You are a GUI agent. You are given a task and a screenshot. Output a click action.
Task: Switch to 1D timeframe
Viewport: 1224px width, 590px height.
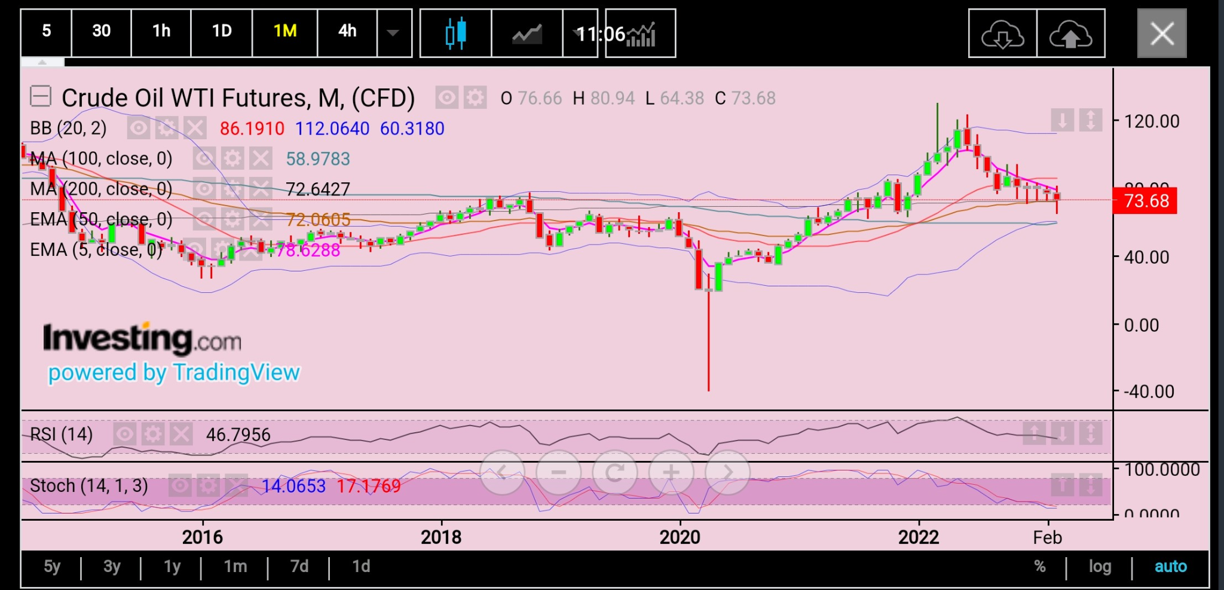click(x=222, y=32)
